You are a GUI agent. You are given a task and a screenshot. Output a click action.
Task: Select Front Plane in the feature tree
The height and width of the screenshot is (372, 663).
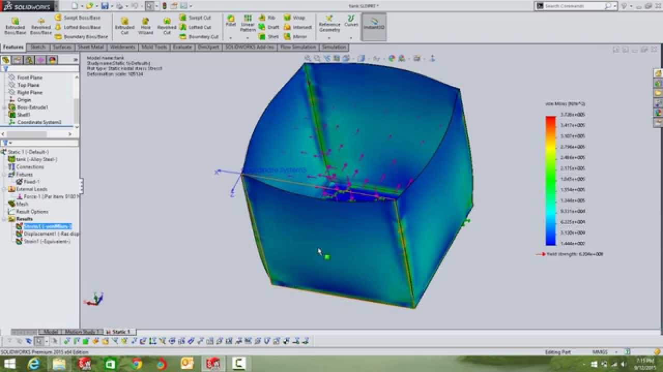30,78
